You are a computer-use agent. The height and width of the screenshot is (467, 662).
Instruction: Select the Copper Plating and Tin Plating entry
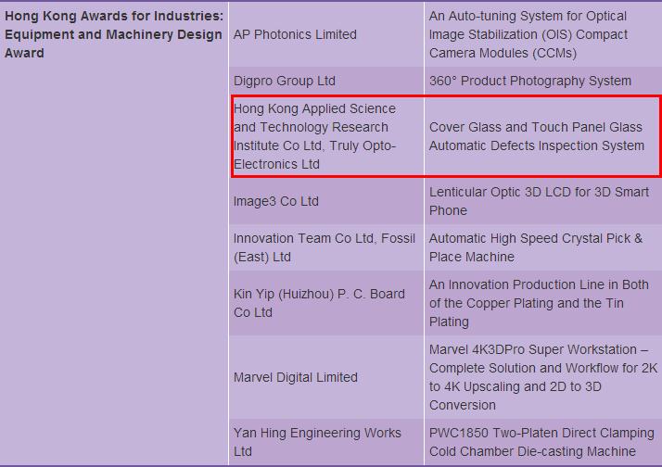pyautogui.click(x=538, y=303)
